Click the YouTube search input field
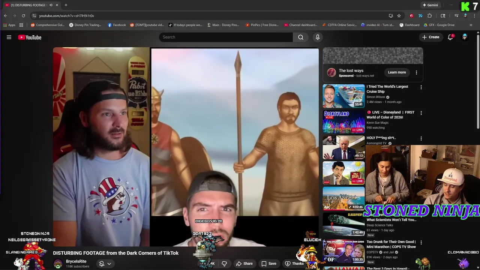This screenshot has width=480, height=270. [226, 37]
